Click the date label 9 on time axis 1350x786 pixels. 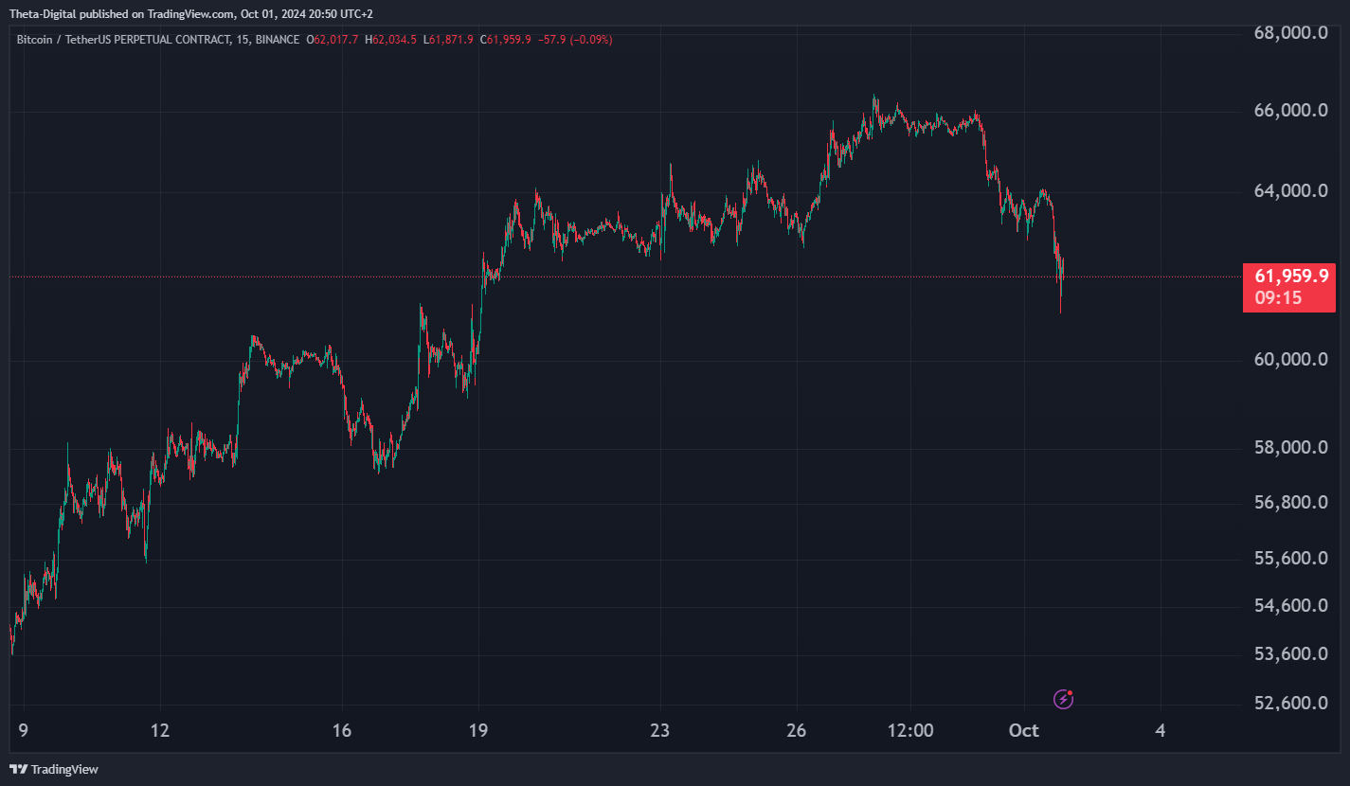(23, 730)
